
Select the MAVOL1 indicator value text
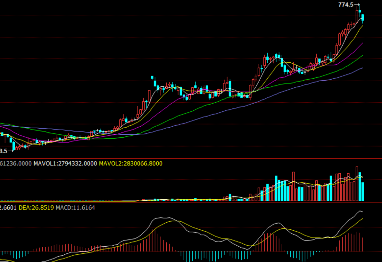pos(65,163)
